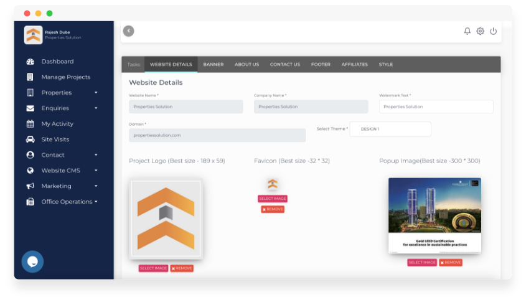The image size is (526, 302).
Task: Click the Popup Image thumbnail
Action: click(x=434, y=215)
